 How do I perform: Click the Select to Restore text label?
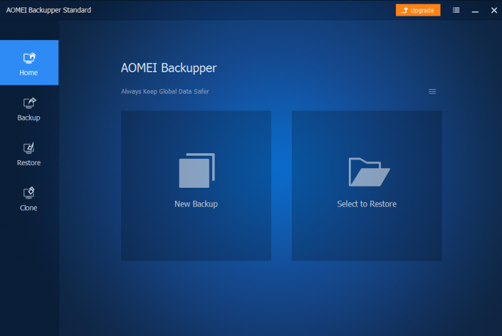[x=366, y=204]
